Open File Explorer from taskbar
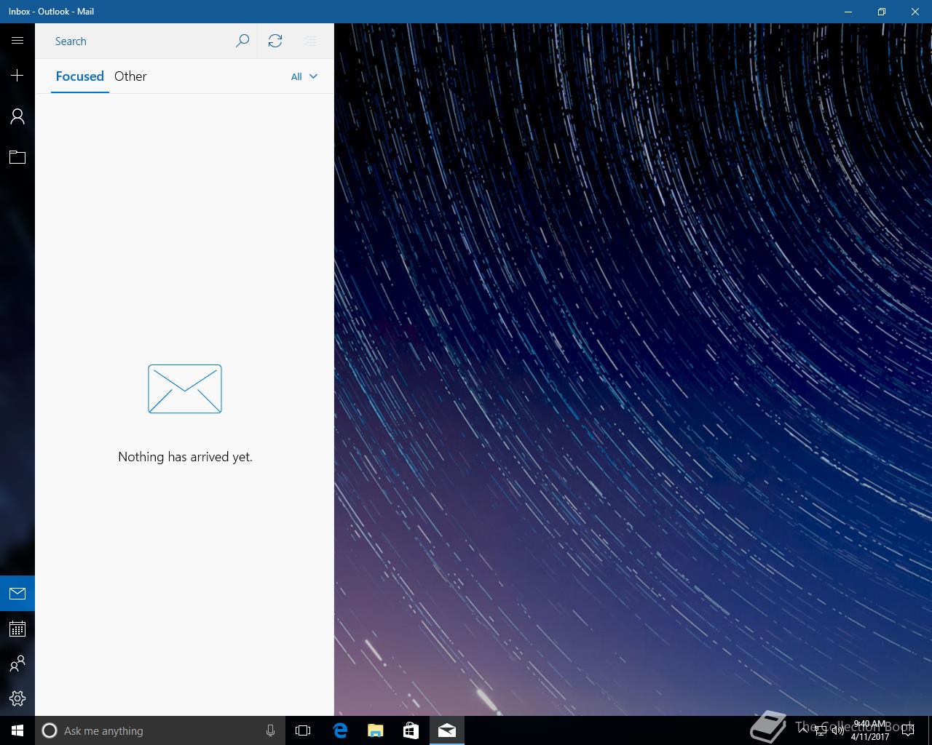The width and height of the screenshot is (932, 745). coord(376,730)
